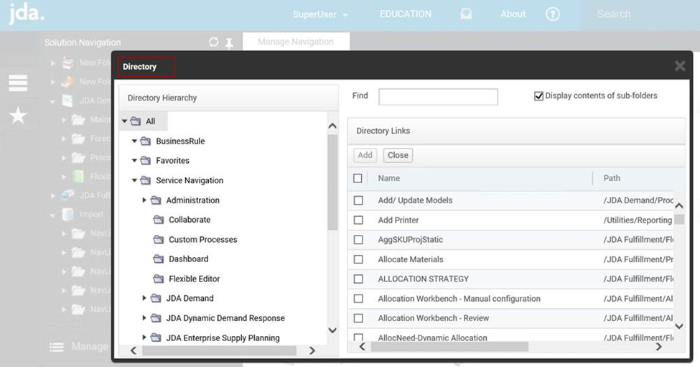700x367 pixels.
Task: Check the ALLOCATION STRATEGY row
Action: click(x=358, y=279)
